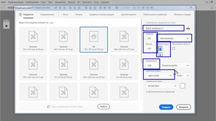Image resolution: width=216 pixels, height=121 pixels.
Task: Select portrait orientation icon
Action: click(x=160, y=48)
